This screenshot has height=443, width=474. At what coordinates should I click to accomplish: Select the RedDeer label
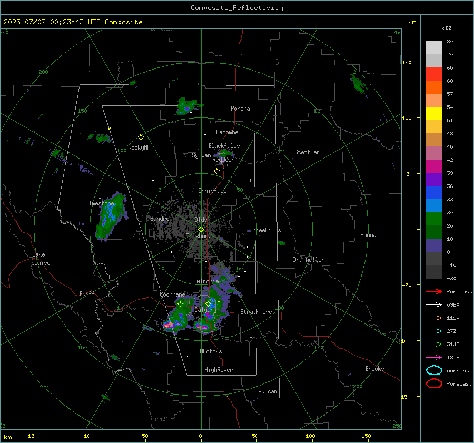coord(223,160)
